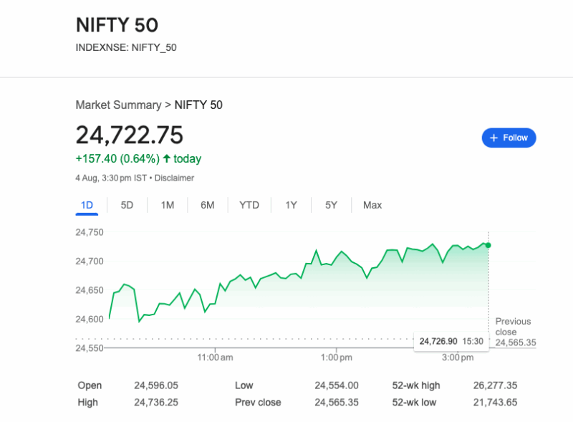Show the 1Y chart range
Viewport: 573px width, 422px height.
[x=291, y=205]
